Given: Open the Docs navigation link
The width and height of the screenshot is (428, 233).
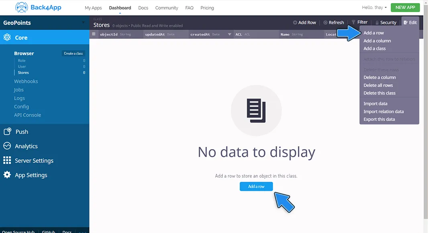Looking at the screenshot, I should tap(143, 8).
